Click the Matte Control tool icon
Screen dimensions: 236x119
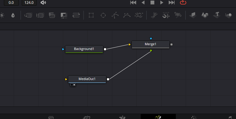tap(64, 15)
